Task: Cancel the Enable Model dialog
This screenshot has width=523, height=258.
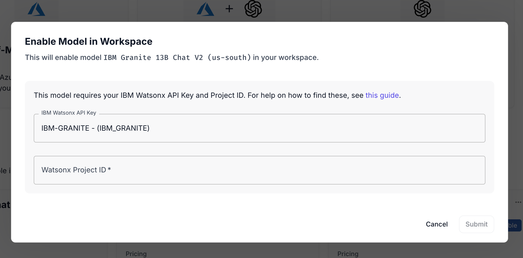Action: click(x=437, y=224)
